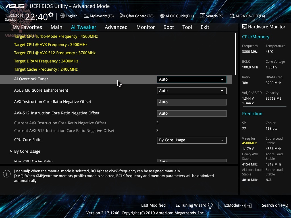Click AVX-512 Instruction Core Ratio Negative Offset field
The height and width of the screenshot is (218, 291).
192,114
